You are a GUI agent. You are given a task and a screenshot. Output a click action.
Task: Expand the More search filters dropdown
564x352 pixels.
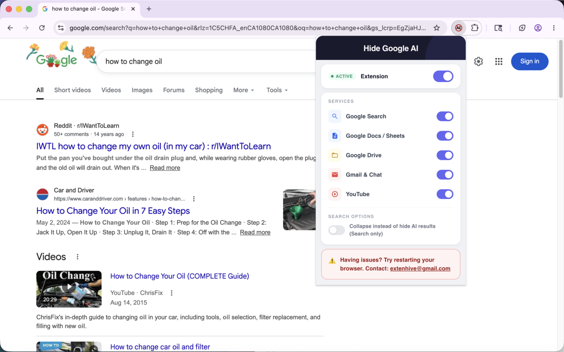[244, 90]
